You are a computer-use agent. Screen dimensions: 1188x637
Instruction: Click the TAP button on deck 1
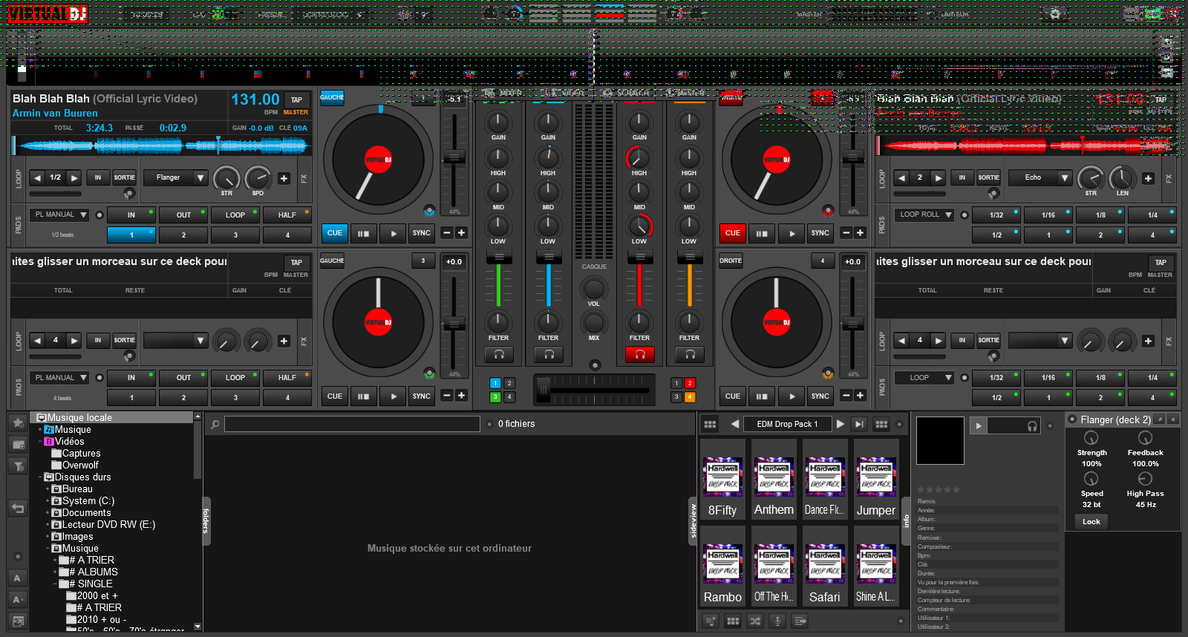point(296,99)
